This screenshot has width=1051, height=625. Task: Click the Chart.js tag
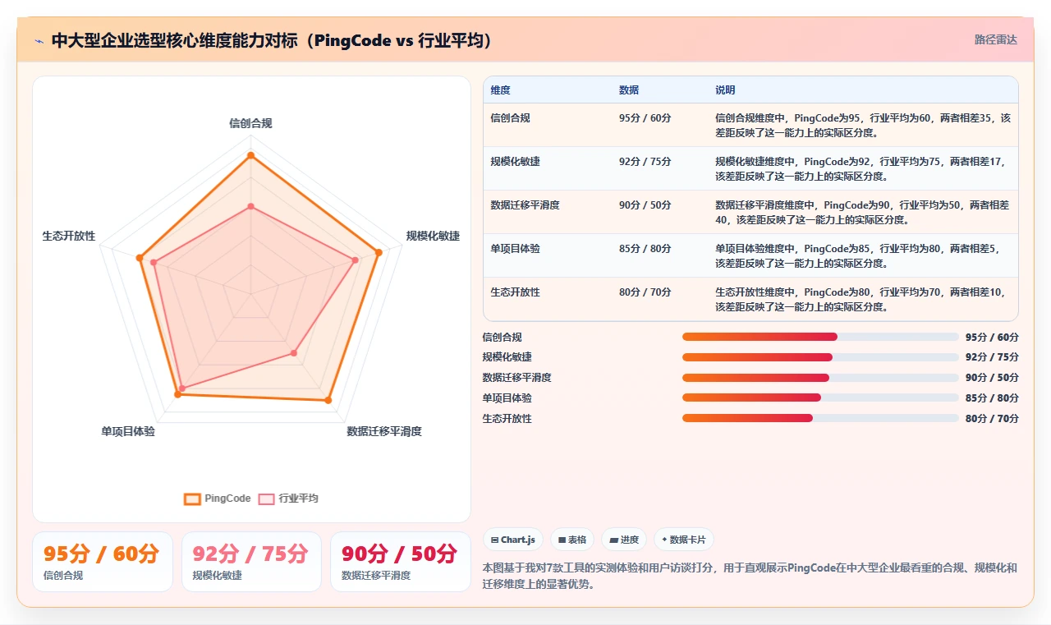coord(512,540)
